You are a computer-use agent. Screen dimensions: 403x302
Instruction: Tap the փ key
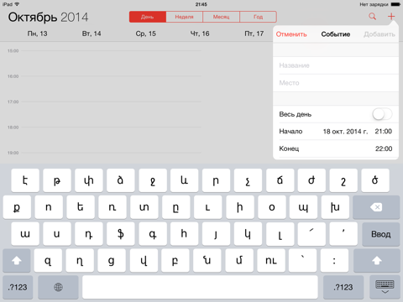(x=89, y=180)
